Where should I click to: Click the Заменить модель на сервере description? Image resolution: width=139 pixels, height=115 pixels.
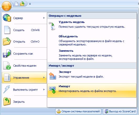coord(85,57)
